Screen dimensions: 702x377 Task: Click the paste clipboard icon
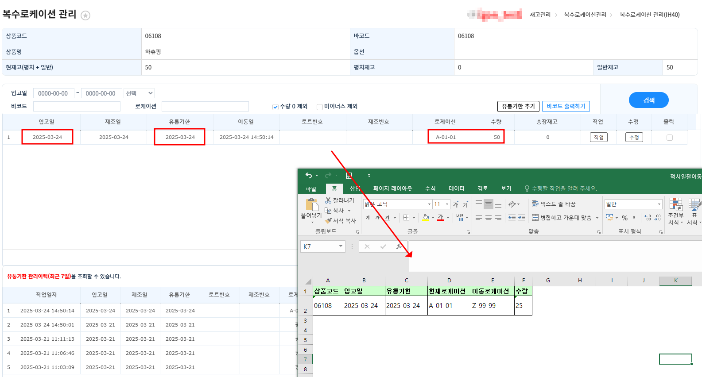click(312, 205)
